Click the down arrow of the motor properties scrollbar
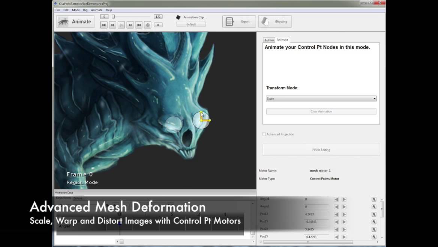The image size is (438, 247). pos(382,238)
